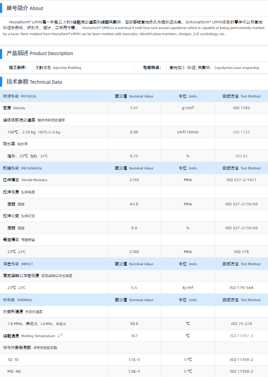Open the ISO 11357-3 melting temperature link
This screenshot has height=377, width=268.
(241, 336)
